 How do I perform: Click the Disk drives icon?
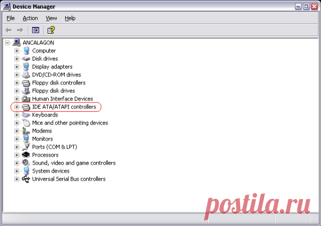coord(26,59)
